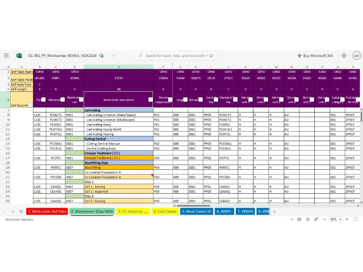Open filter dropdown for Plant column
This screenshot has width=363, height=272.
43,100
